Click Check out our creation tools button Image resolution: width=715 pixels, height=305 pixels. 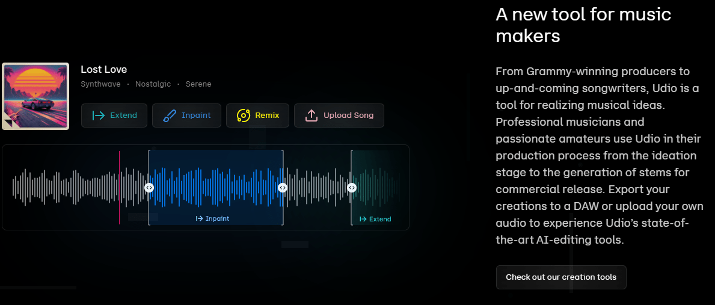[x=561, y=277]
